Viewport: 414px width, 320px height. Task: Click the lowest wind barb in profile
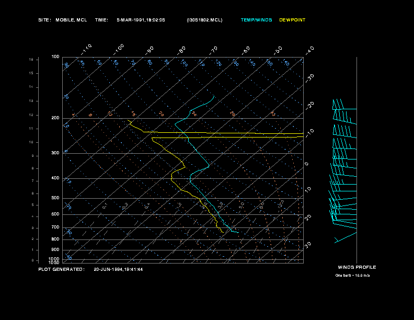(346, 237)
